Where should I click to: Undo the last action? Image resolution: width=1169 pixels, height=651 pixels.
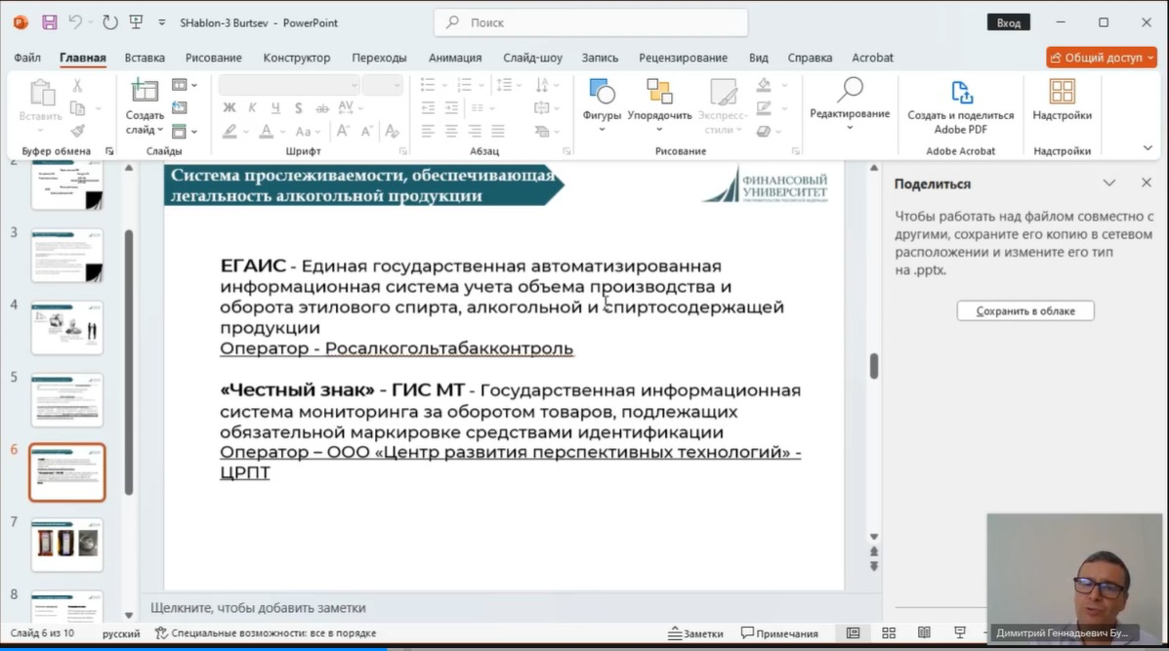pos(75,22)
